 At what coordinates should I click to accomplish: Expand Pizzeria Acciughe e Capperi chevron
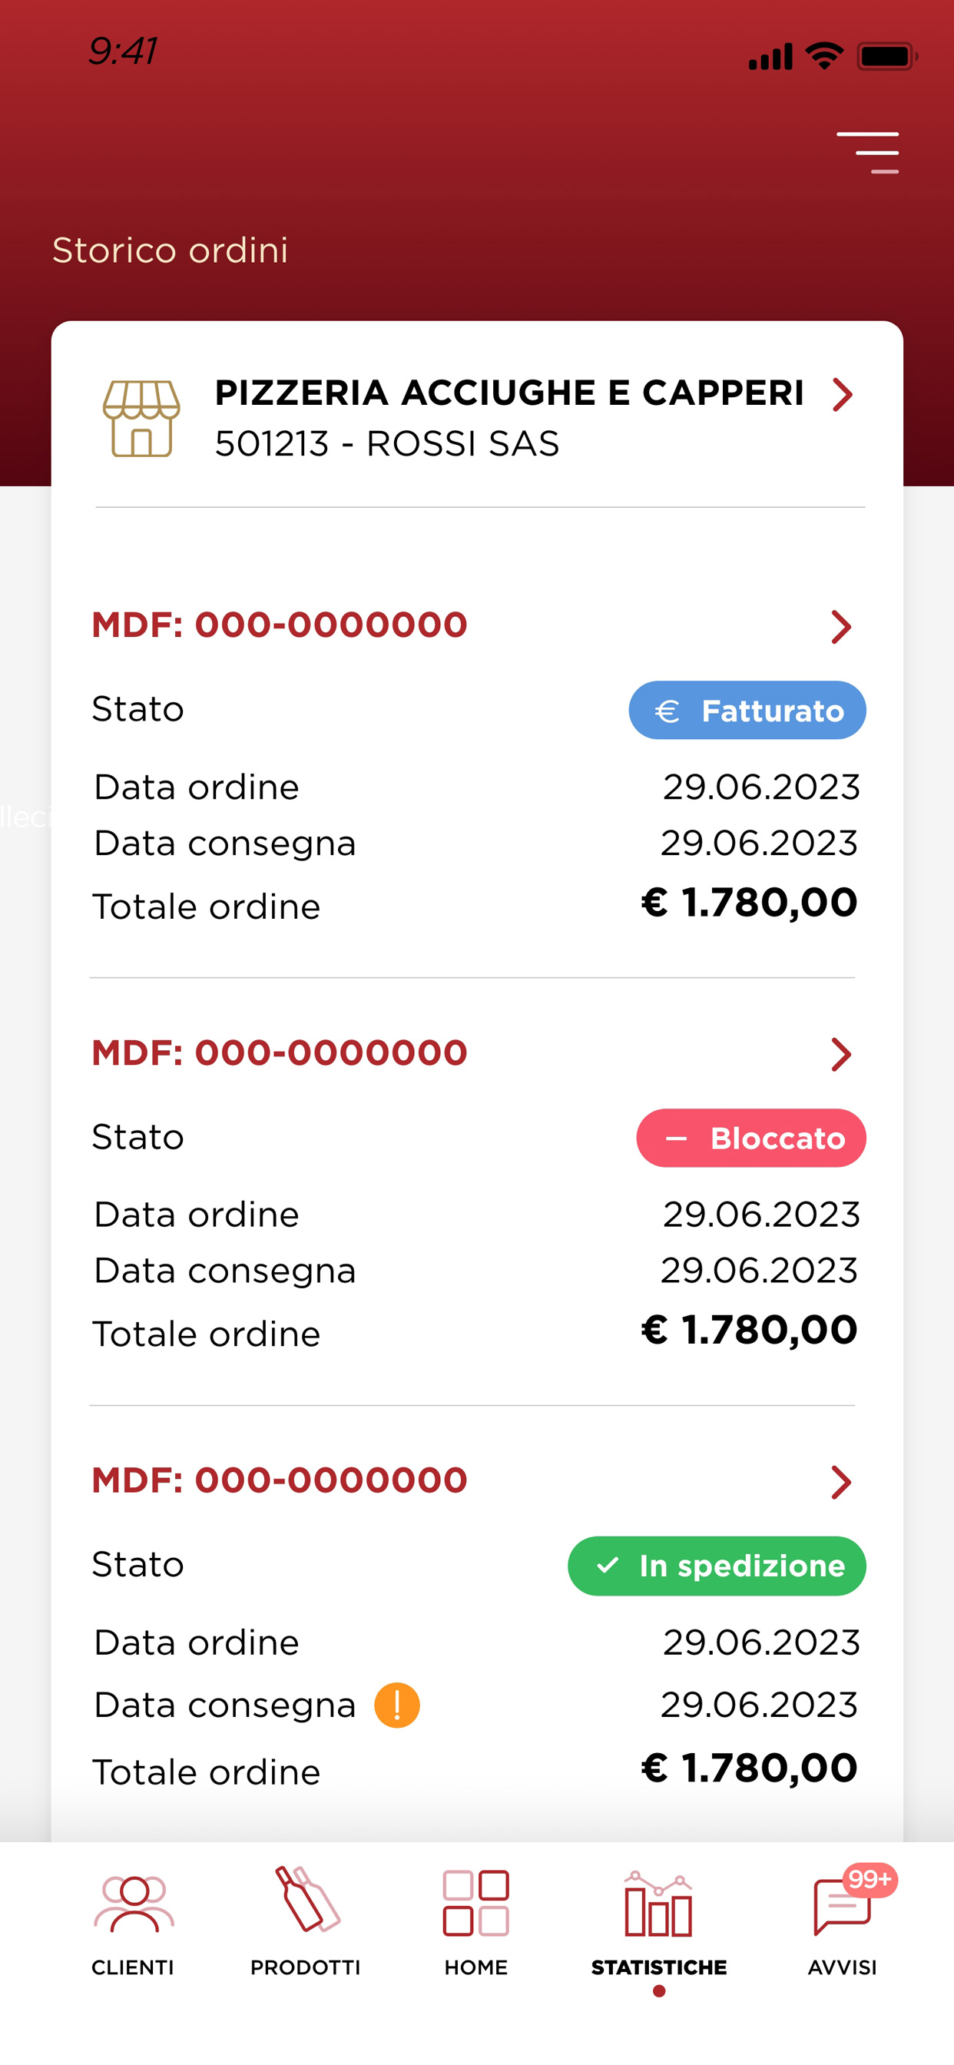pos(842,394)
